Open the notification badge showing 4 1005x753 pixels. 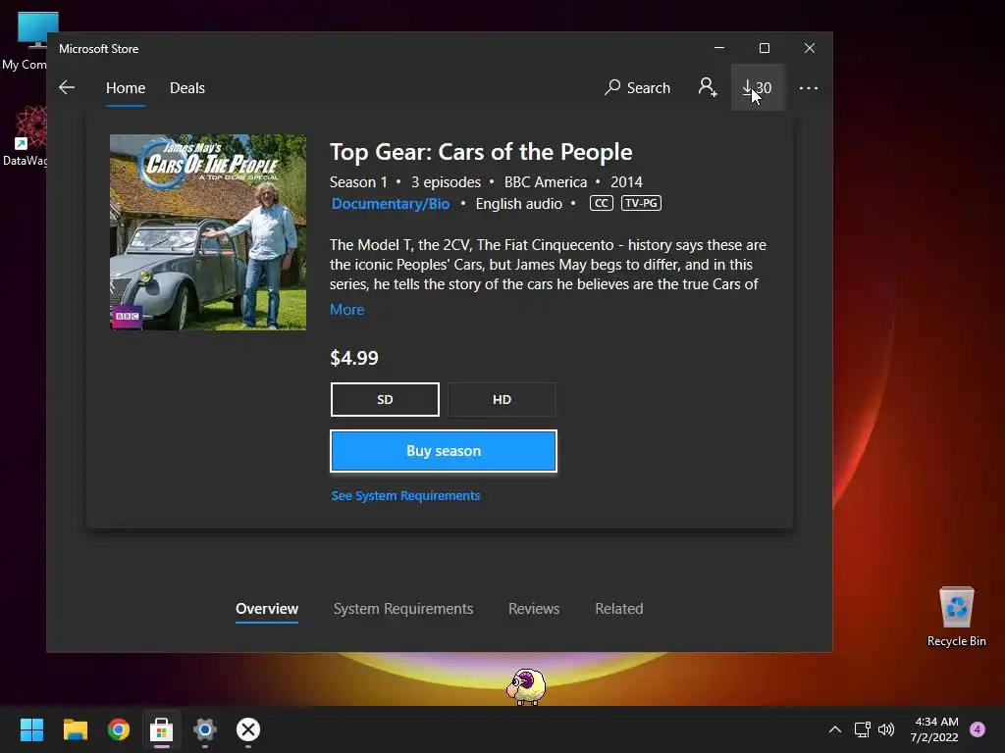tap(978, 729)
